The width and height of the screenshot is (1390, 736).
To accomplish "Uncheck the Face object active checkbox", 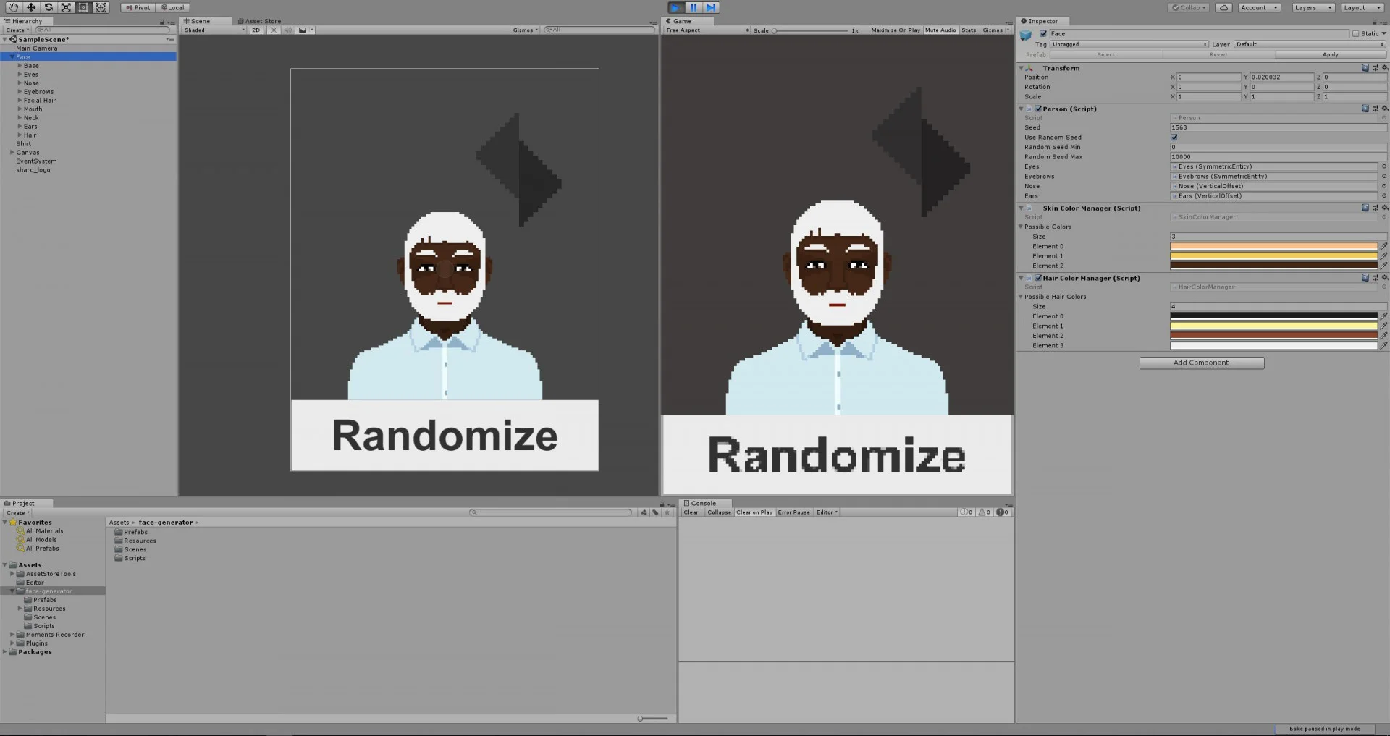I will point(1043,34).
